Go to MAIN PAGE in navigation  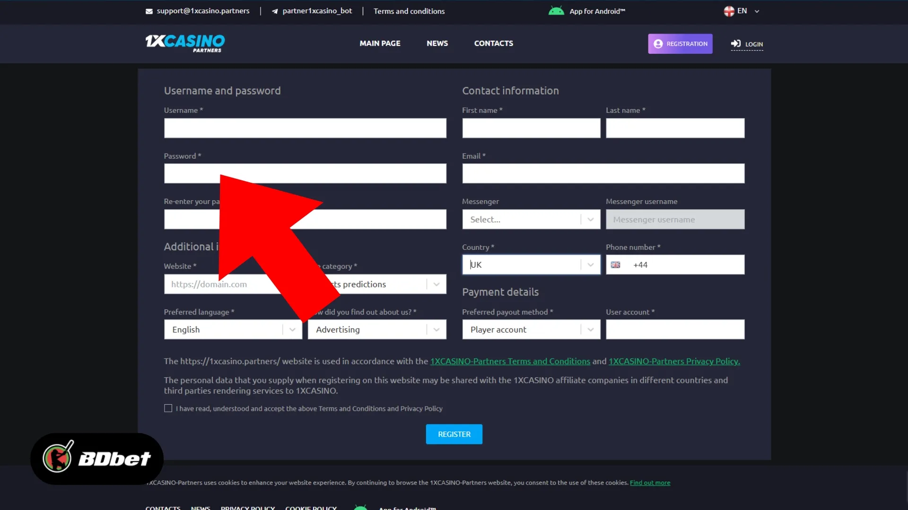tap(380, 43)
